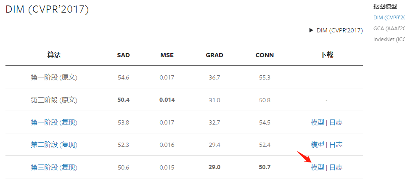The height and width of the screenshot is (191, 405).
Task: Open 日志 for 第一阶段 (复现)
Action: point(336,122)
